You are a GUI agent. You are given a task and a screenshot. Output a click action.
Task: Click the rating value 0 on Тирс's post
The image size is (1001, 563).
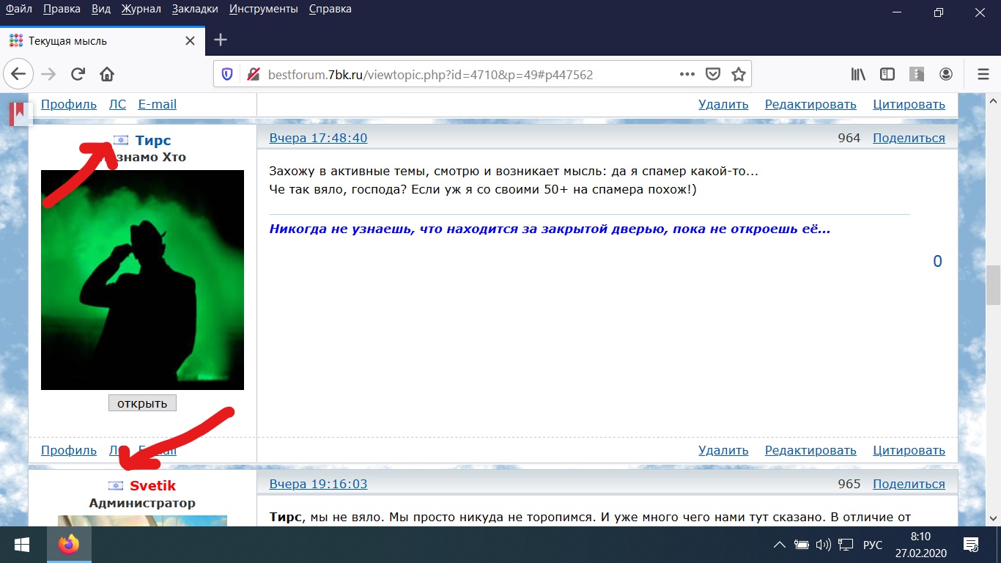pos(937,262)
